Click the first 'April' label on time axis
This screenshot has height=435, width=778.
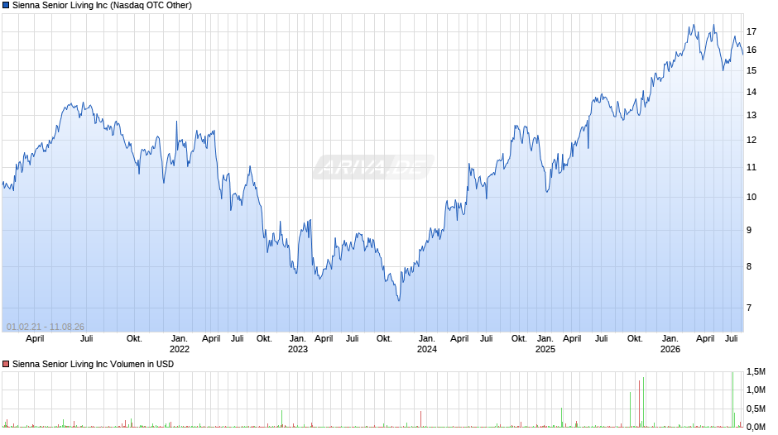click(x=35, y=339)
